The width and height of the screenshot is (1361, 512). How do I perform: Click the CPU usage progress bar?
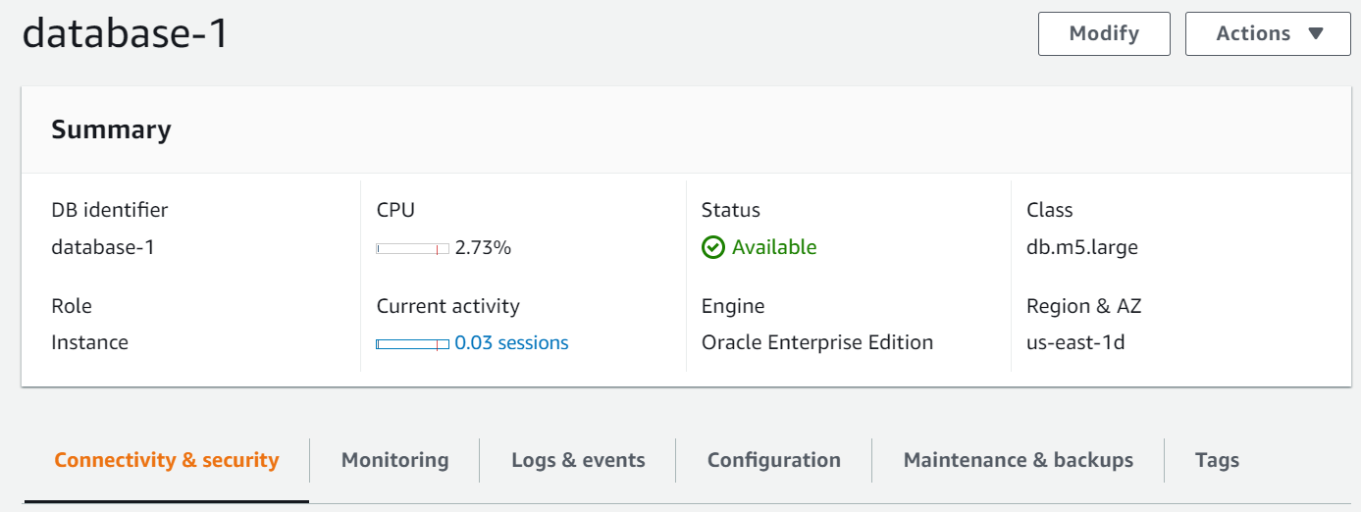click(x=412, y=249)
